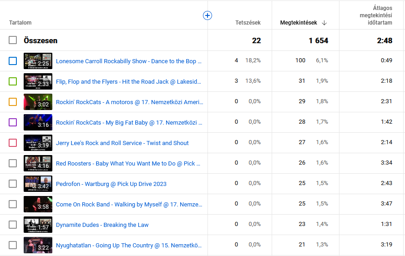The image size is (405, 256).
Task: Sort by the Tetszések column header
Action: coord(248,23)
